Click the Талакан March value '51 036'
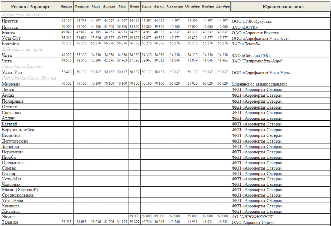This screenshot has width=331, height=226. click(x=96, y=222)
